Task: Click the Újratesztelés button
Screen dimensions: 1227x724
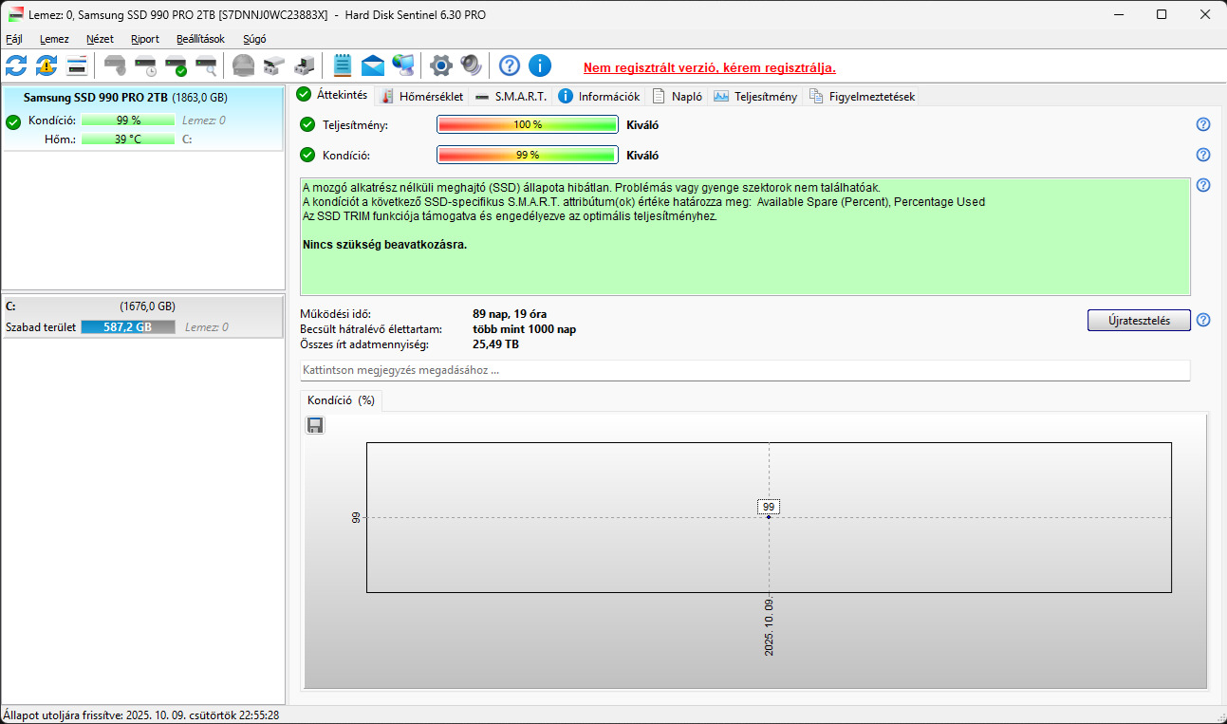Action: coord(1139,320)
